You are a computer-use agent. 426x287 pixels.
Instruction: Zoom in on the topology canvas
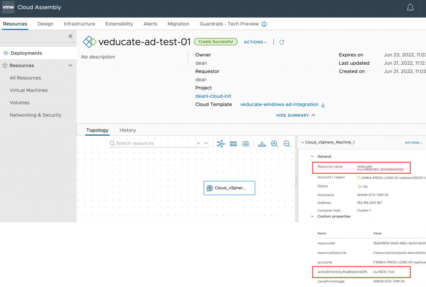tap(274, 143)
